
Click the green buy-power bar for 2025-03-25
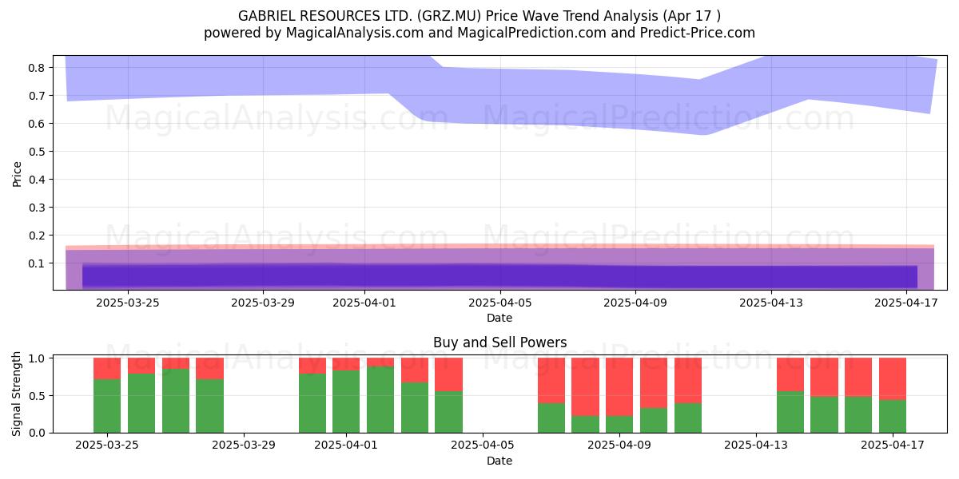[x=107, y=406]
